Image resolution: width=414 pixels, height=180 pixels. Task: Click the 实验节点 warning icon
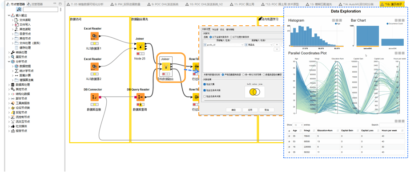[13, 112]
